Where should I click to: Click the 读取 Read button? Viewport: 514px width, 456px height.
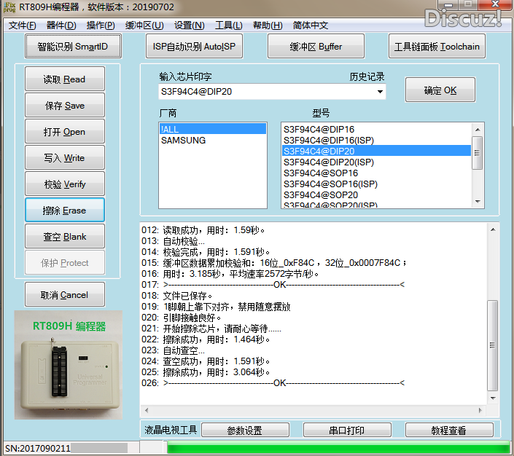pos(65,79)
